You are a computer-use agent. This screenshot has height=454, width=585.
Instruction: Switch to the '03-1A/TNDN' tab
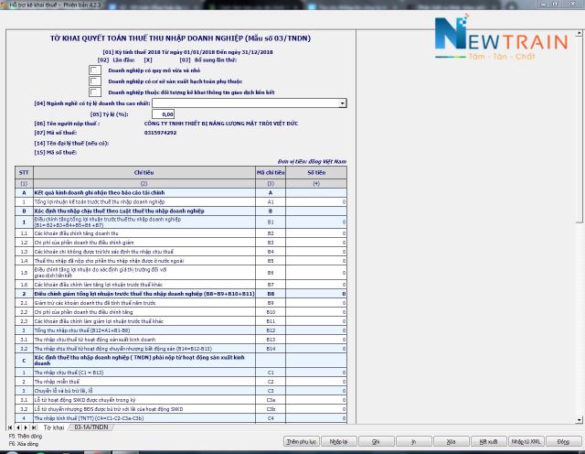(91, 427)
